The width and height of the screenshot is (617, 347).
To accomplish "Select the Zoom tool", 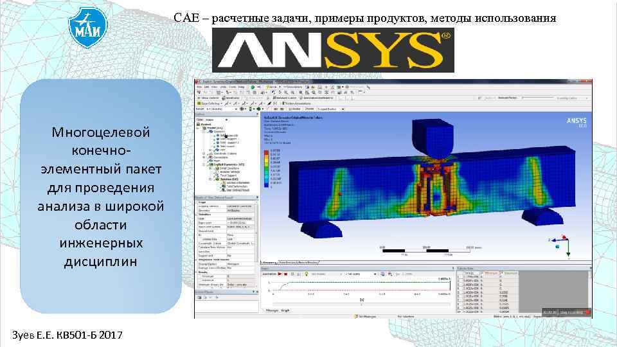I will (285, 92).
